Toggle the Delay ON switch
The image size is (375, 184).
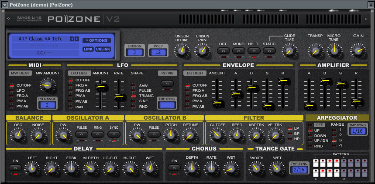coord(16,167)
